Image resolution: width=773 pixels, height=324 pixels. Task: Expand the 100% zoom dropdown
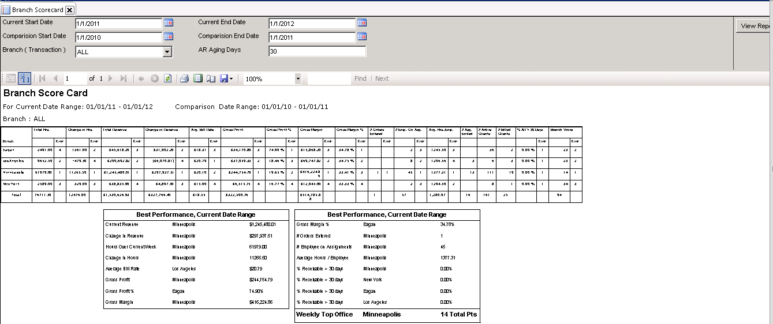click(x=298, y=78)
